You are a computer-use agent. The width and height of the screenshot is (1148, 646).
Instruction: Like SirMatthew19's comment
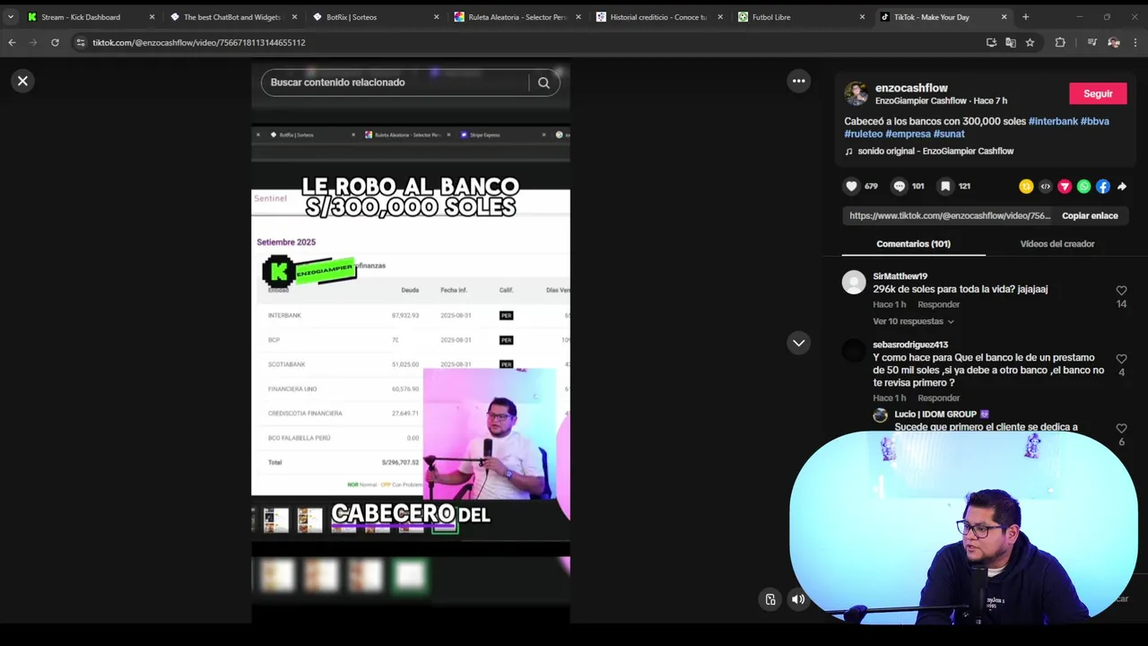(x=1121, y=291)
